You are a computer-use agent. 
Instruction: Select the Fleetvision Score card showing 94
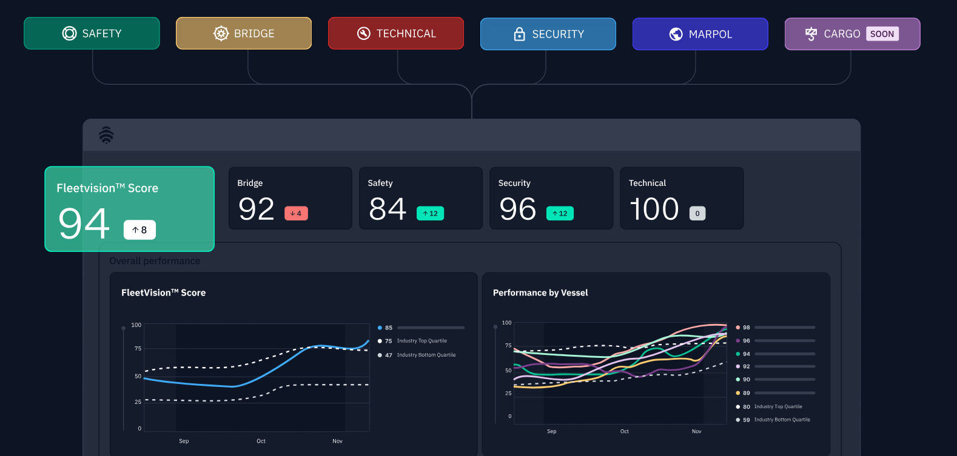coord(130,209)
